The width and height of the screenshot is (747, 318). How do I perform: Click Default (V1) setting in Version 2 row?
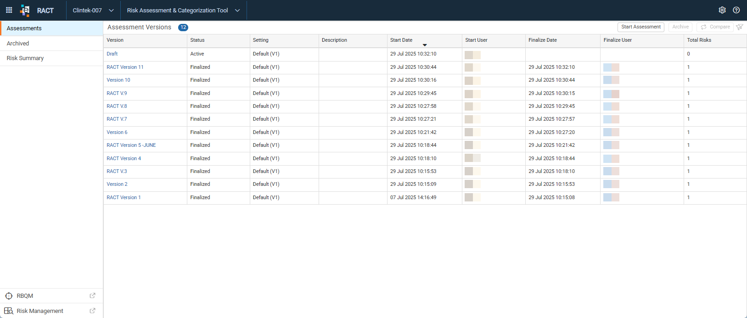click(266, 184)
